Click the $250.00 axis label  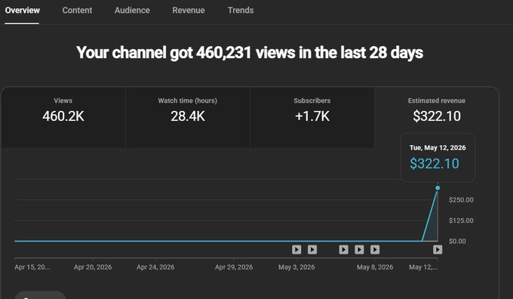461,200
